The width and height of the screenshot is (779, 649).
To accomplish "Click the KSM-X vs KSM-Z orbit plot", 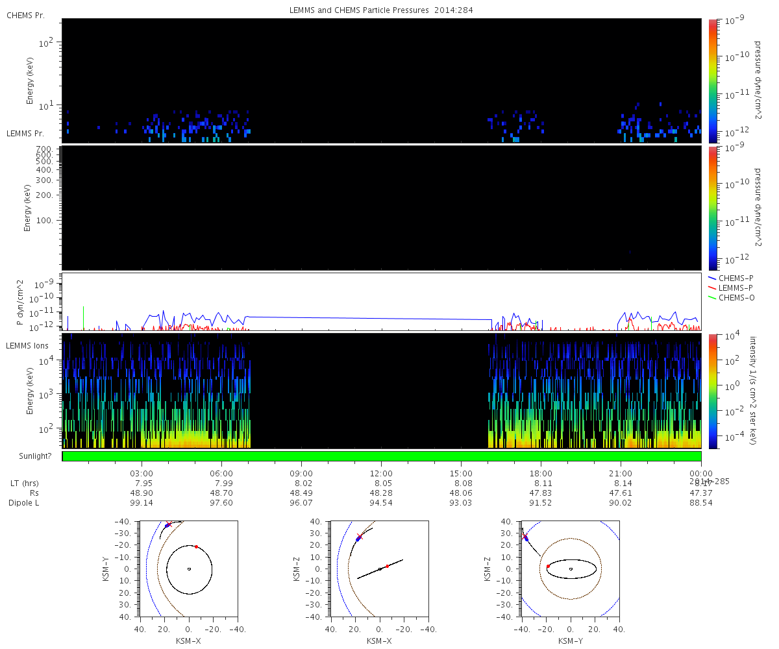I will [379, 569].
